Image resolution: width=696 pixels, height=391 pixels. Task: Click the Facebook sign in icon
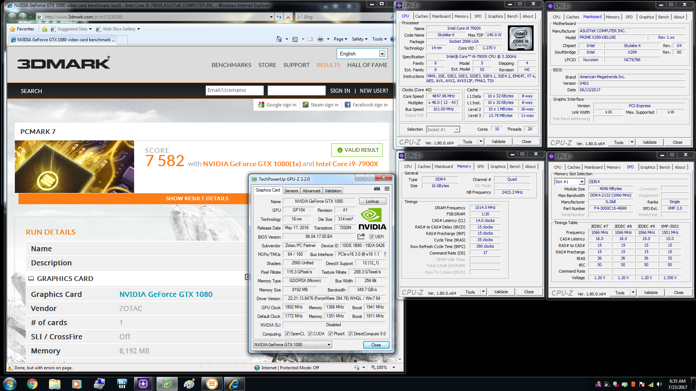point(348,105)
